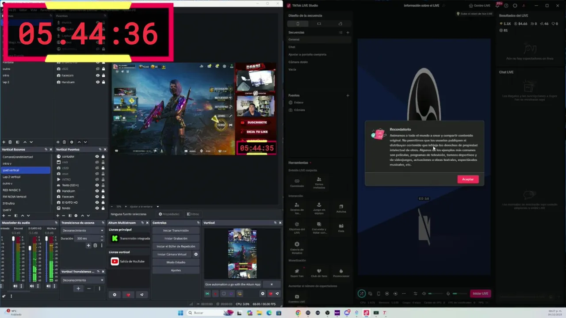
Task: Unlock the fondo source lock
Action: coord(103,208)
